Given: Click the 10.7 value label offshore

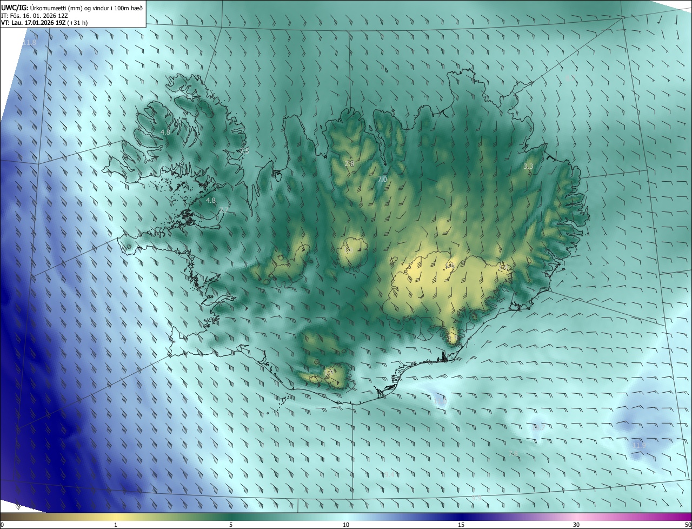Looking at the screenshot, I should pyautogui.click(x=538, y=427).
